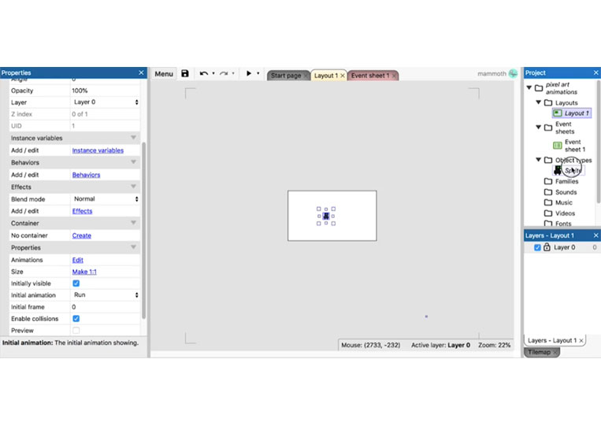Screen dimensions: 601x426
Task: Toggle Layer 0 visibility checkbox
Action: point(537,247)
